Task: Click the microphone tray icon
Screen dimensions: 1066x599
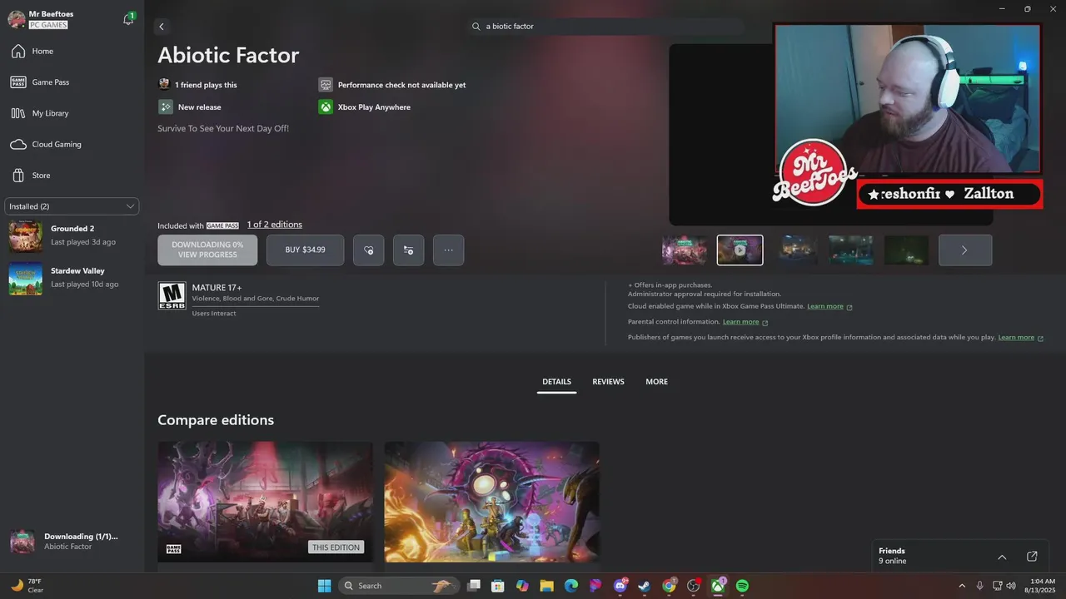Action: point(979,586)
